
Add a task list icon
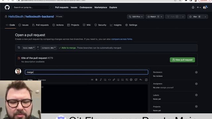(x=127, y=80)
